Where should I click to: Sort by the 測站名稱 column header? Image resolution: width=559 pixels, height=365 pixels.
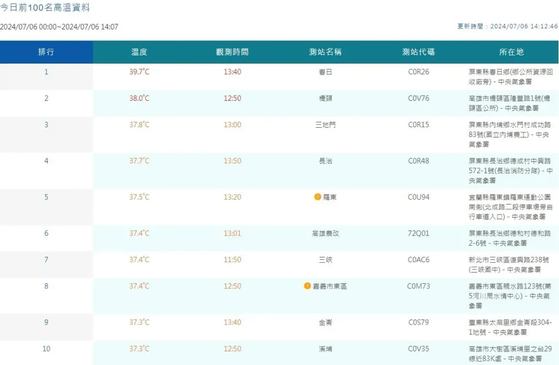(326, 52)
